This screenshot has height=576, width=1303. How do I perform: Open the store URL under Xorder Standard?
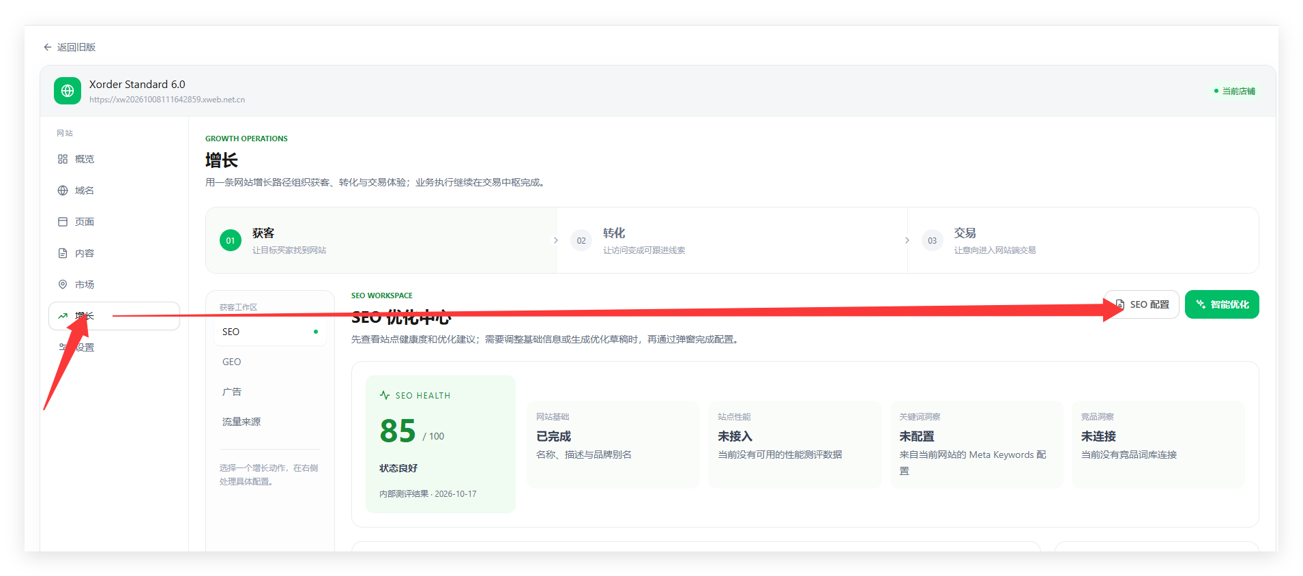[x=167, y=100]
